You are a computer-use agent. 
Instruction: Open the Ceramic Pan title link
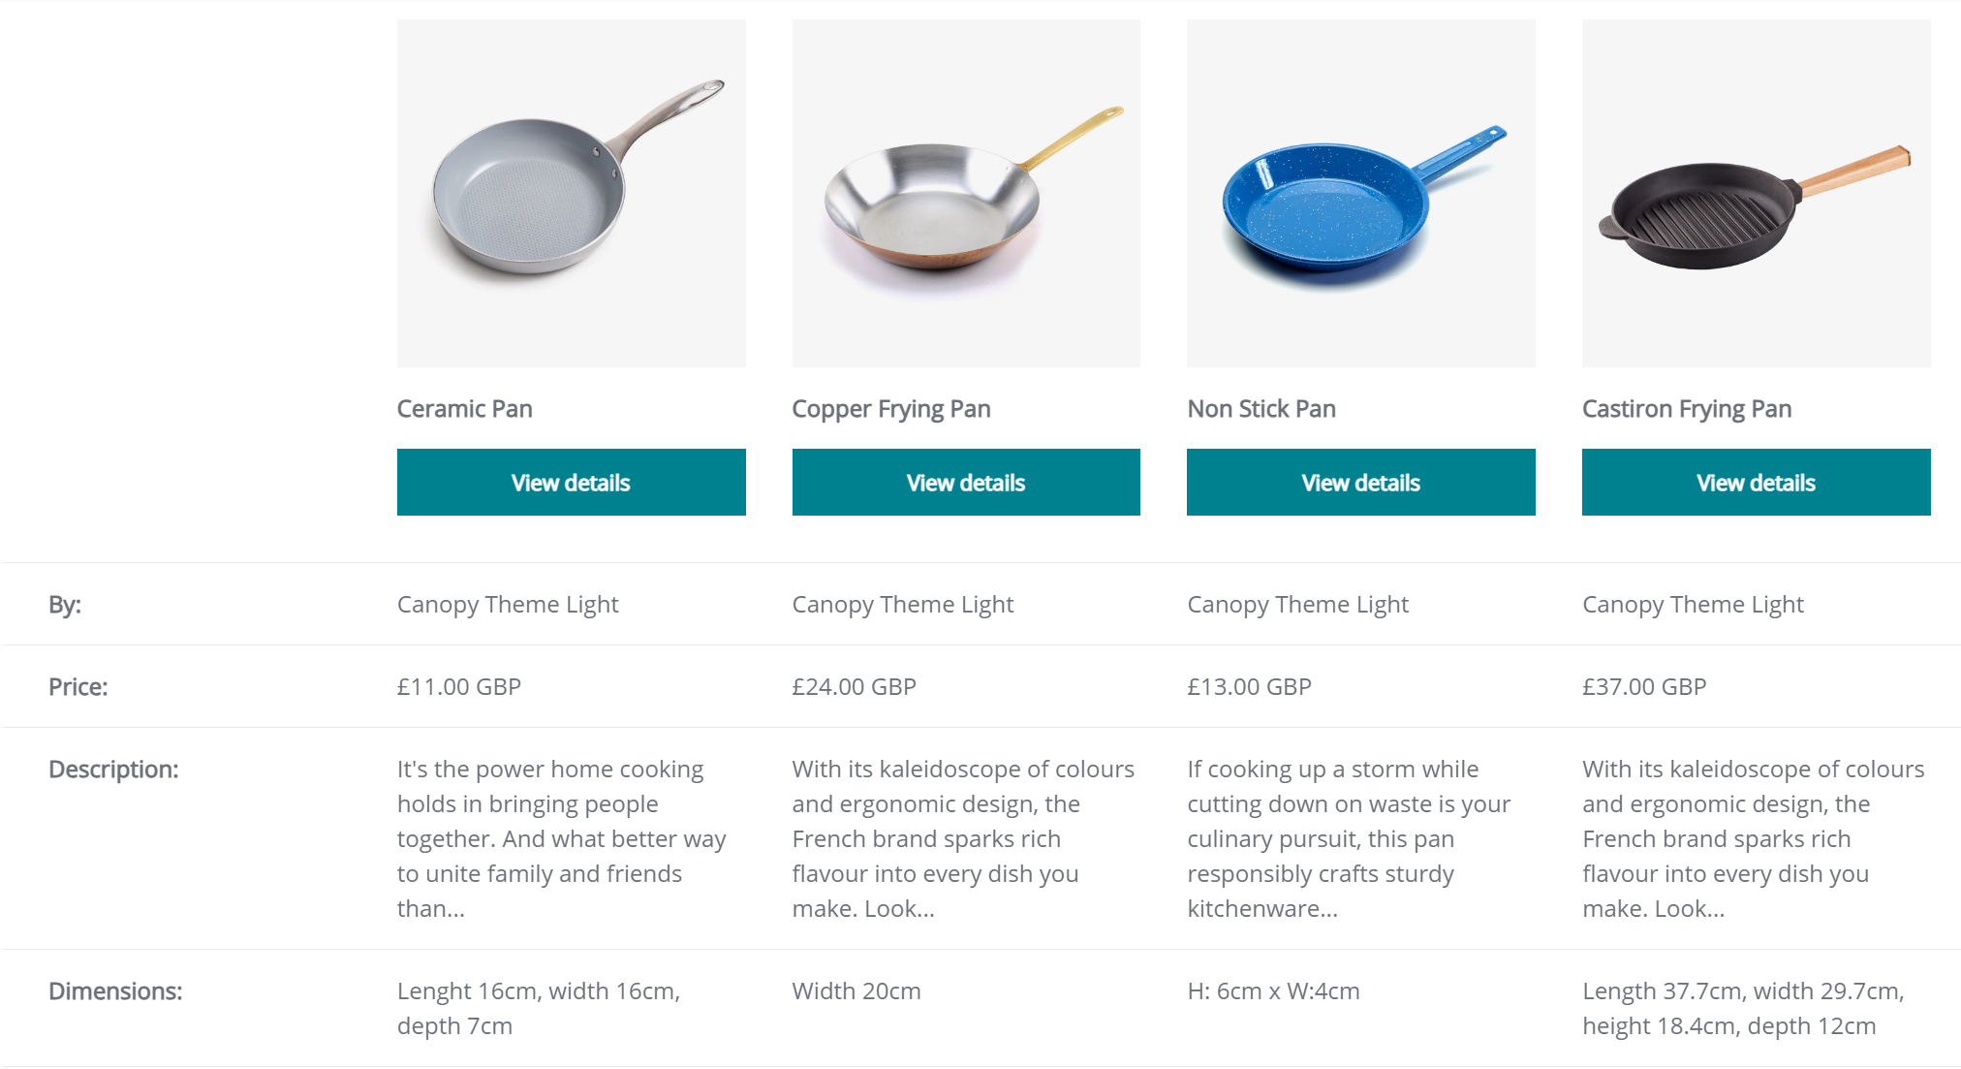(x=465, y=409)
